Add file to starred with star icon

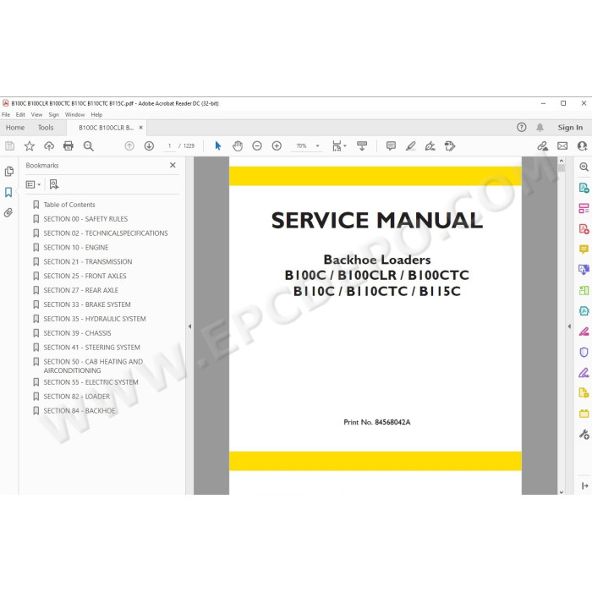click(x=30, y=145)
